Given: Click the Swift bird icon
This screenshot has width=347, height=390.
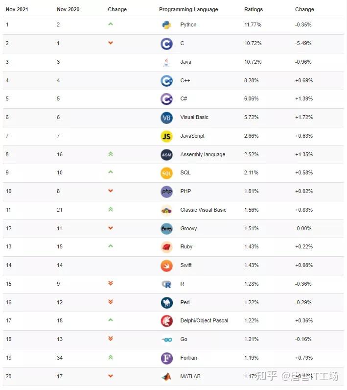Looking at the screenshot, I should tap(166, 266).
